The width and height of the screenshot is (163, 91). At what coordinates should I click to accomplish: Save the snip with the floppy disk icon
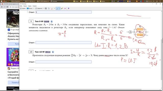[46, 8]
